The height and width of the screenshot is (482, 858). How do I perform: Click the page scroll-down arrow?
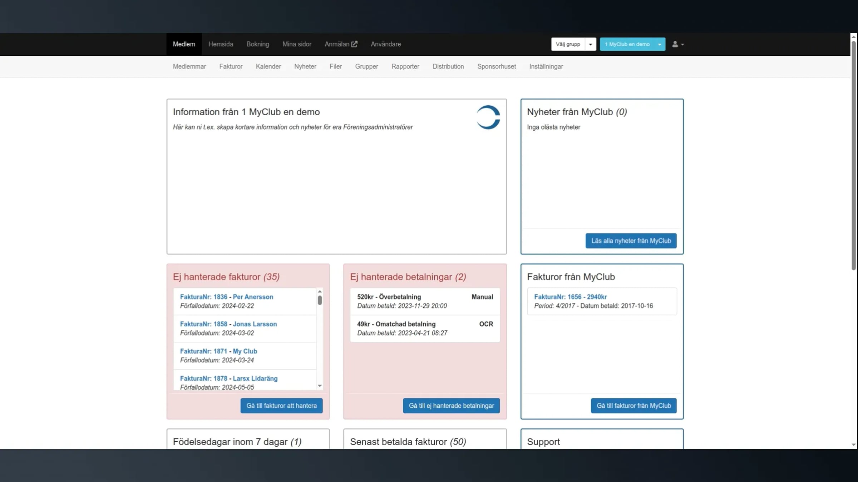(x=854, y=445)
